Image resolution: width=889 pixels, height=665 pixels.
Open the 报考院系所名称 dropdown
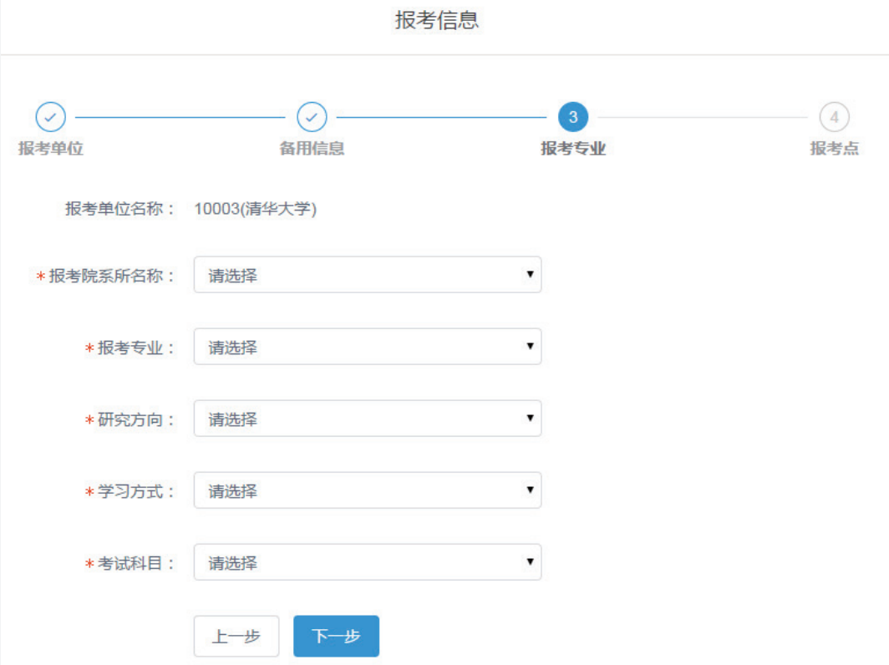coord(367,275)
